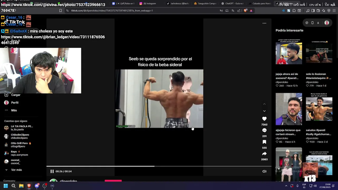Viewport: 338px width, 190px height.
Task: Open 'saludos #parati #zully' video thumbnail
Action: click(x=319, y=109)
